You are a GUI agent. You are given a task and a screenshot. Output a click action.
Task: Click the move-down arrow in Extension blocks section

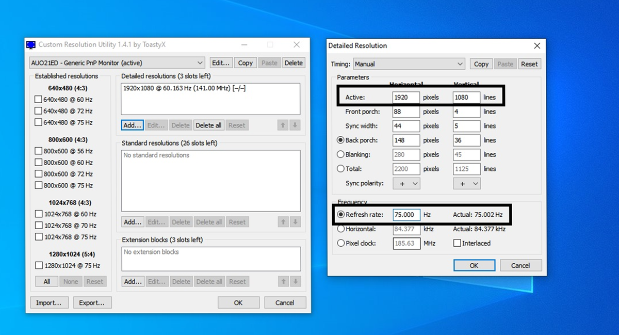295,281
